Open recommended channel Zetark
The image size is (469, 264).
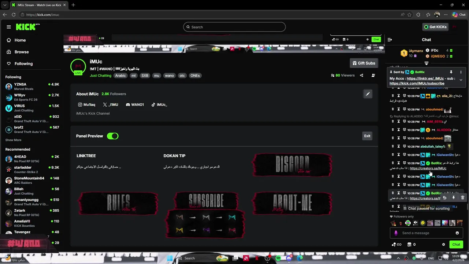tap(32, 213)
